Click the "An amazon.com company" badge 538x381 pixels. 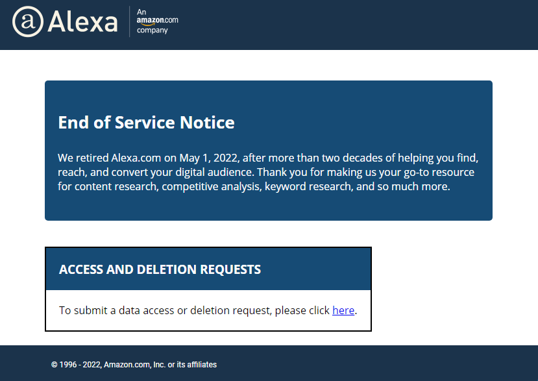(157, 21)
